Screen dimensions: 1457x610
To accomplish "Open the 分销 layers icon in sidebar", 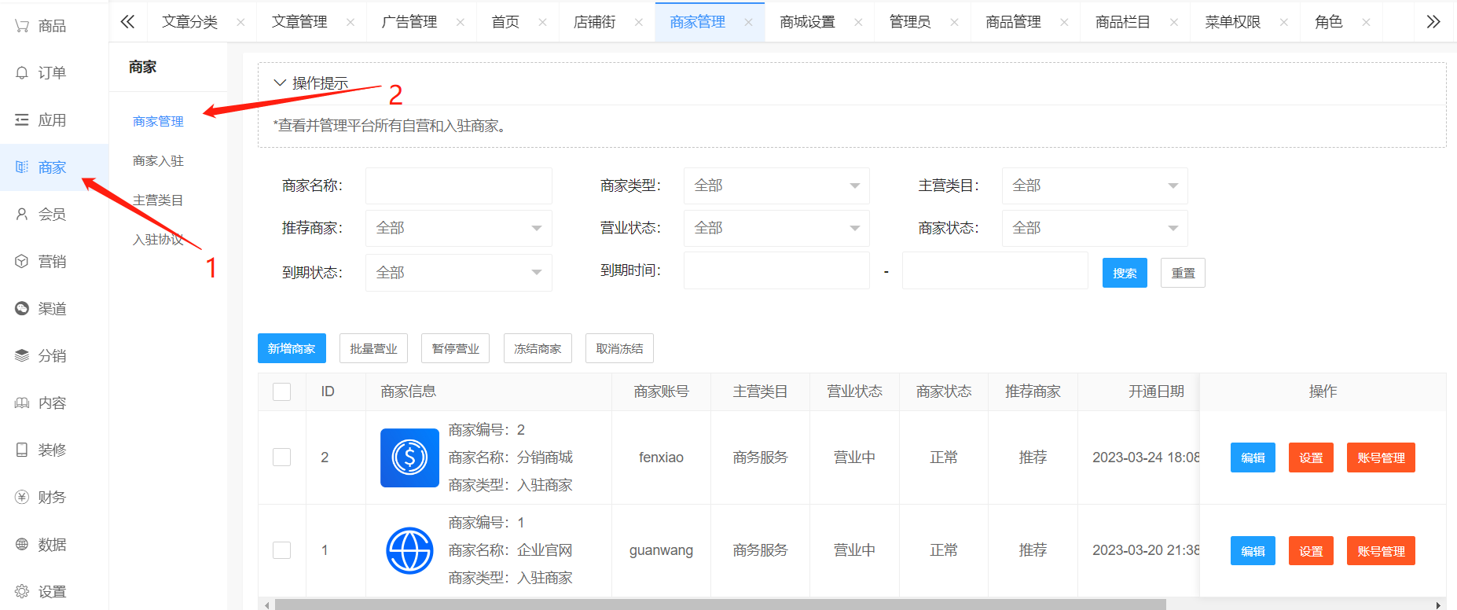I will pos(22,356).
